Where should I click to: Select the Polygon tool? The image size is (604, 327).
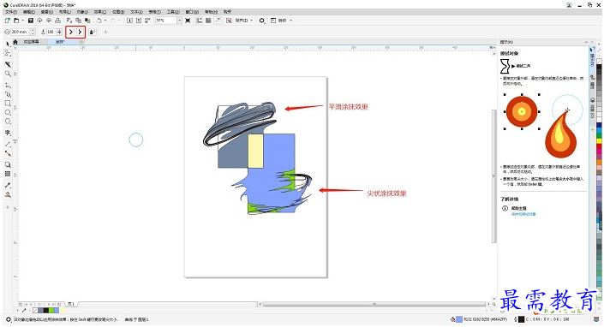[8, 122]
